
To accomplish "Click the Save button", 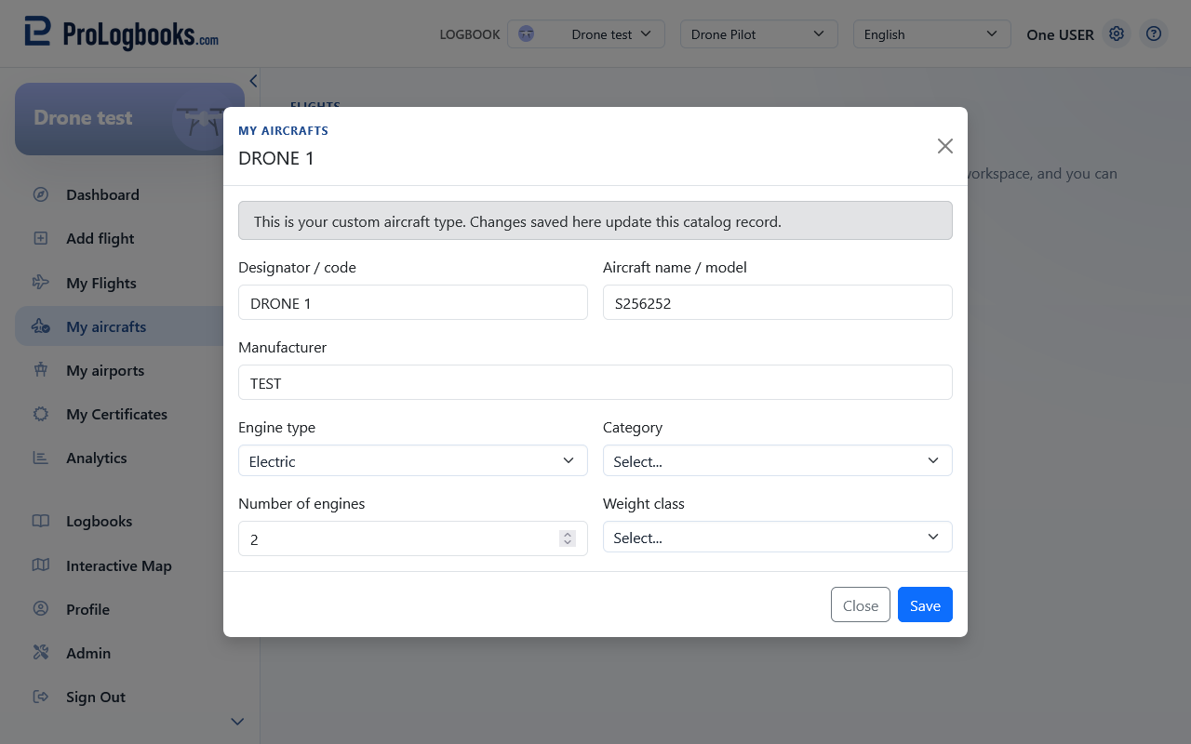I will click(x=925, y=604).
